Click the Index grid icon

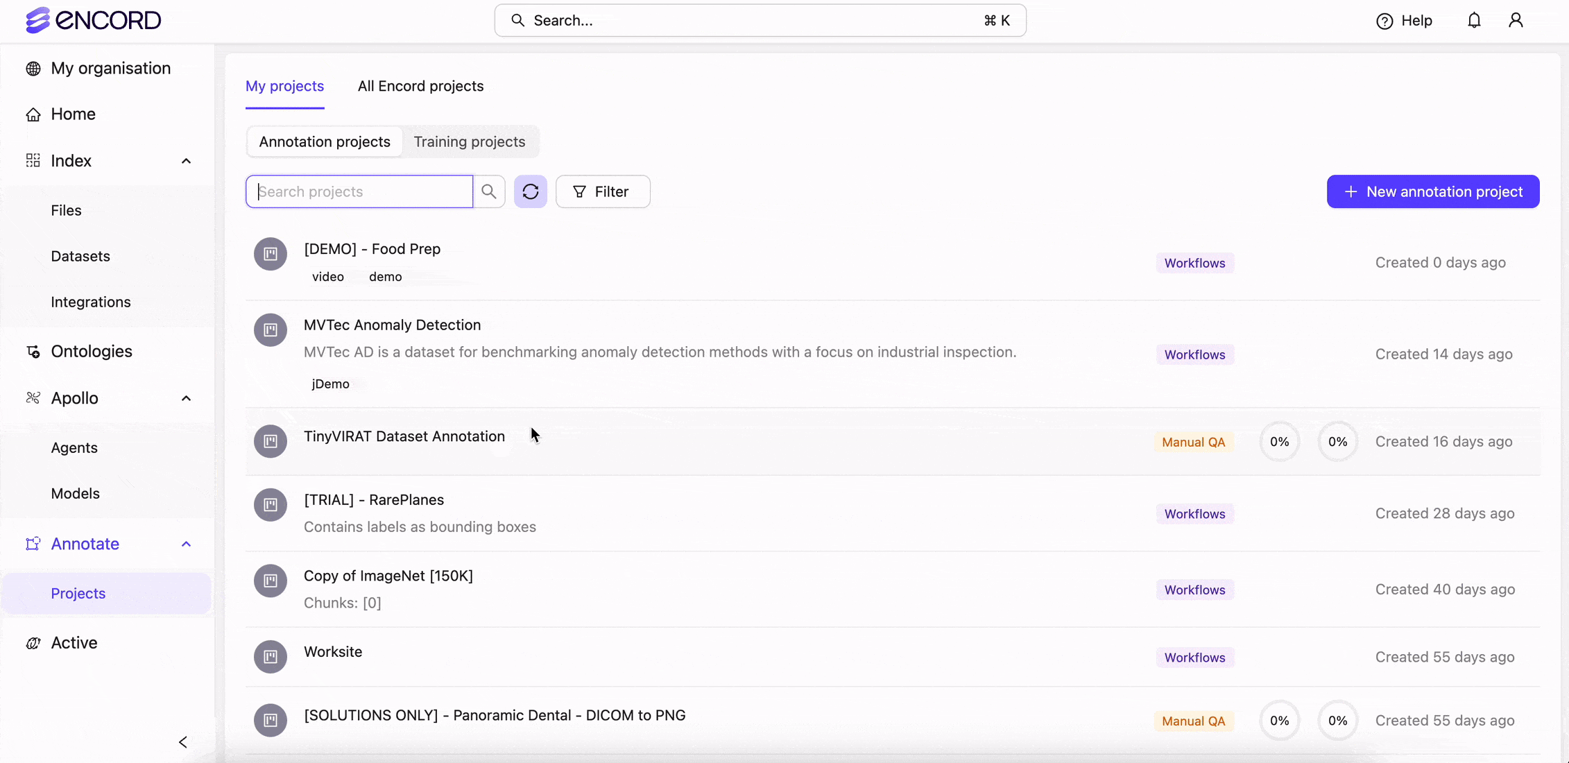[33, 161]
